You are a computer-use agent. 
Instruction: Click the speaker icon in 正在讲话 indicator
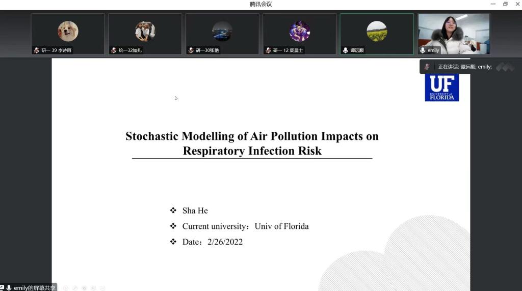427,67
